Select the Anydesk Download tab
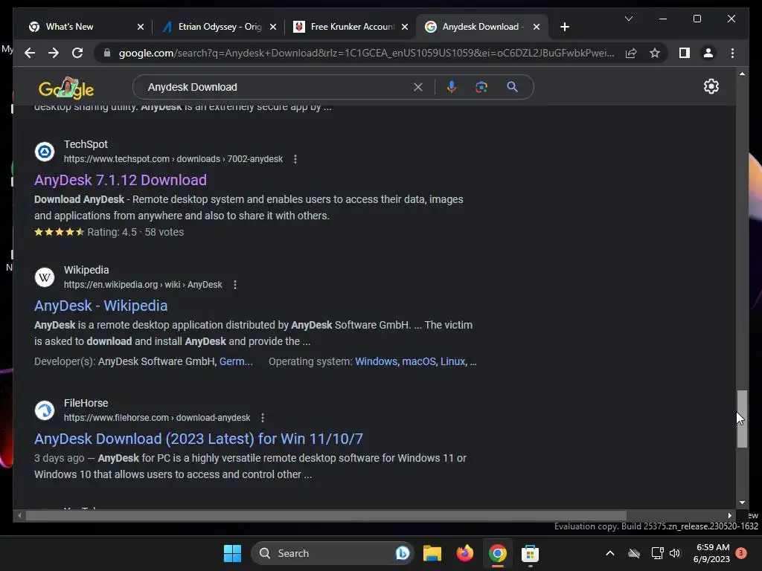 coord(480,27)
